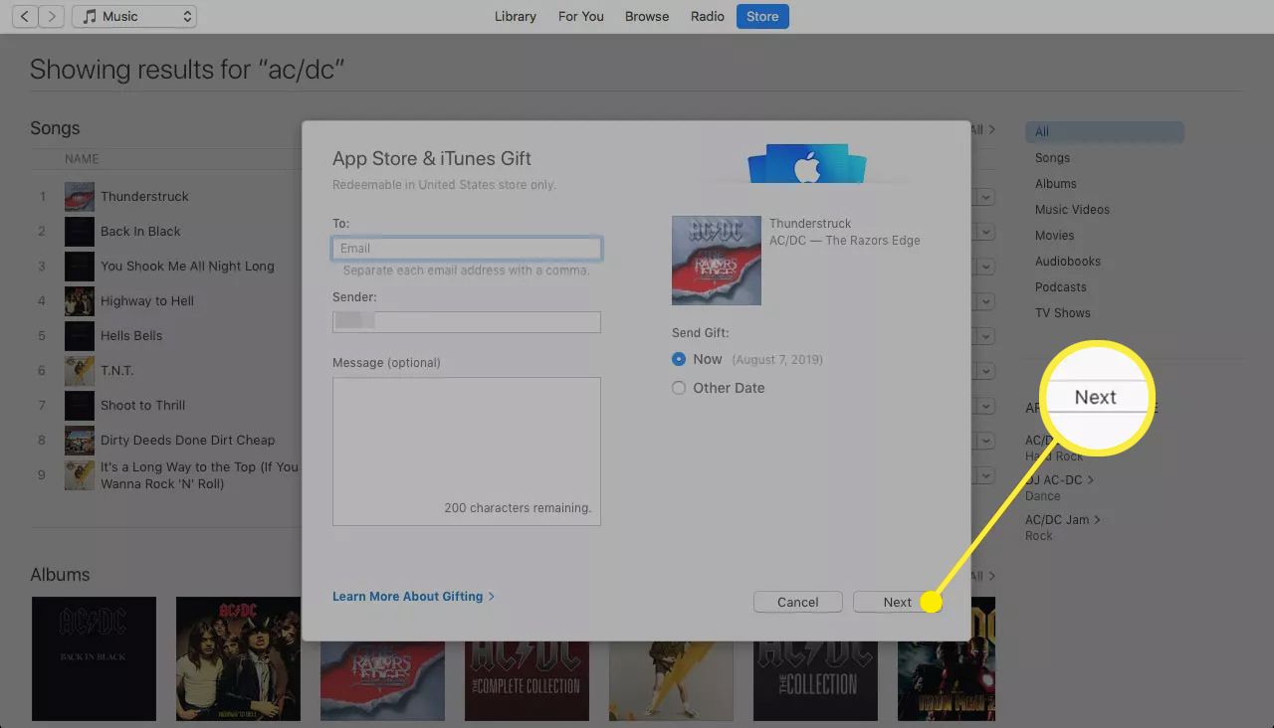Viewport: 1274px width, 728px height.
Task: Open the Radio tab
Action: [708, 16]
